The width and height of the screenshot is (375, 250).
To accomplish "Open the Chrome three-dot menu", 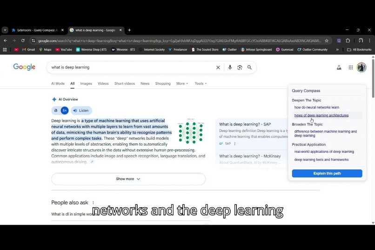I will click(369, 41).
